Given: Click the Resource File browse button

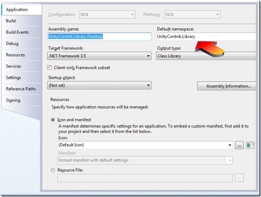Looking at the screenshot, I should 239,178.
